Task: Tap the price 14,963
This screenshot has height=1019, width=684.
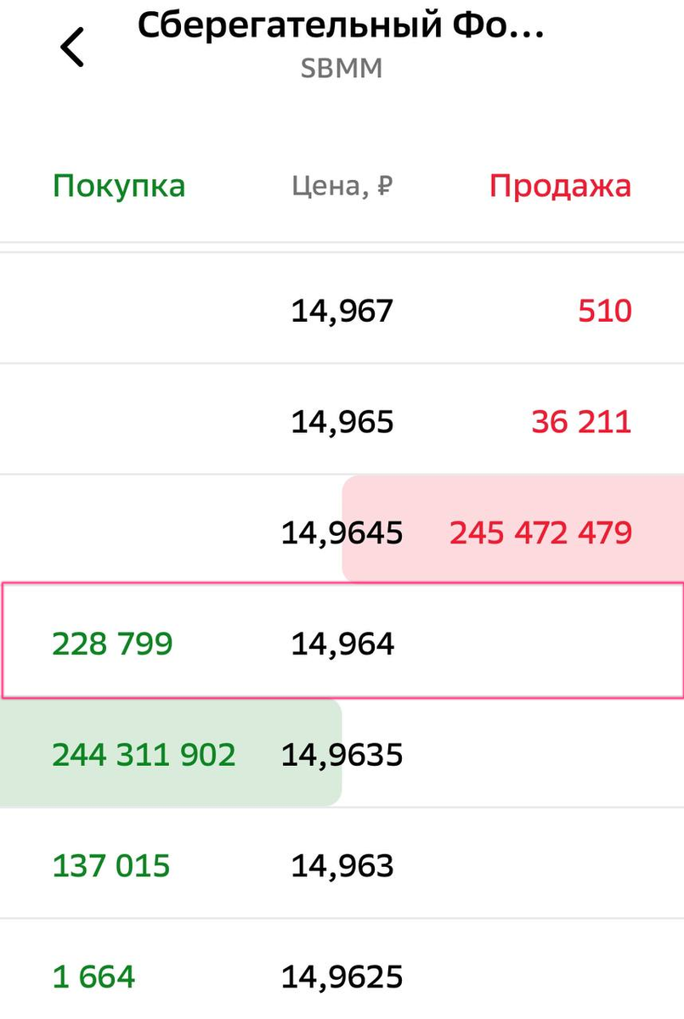Action: [342, 864]
